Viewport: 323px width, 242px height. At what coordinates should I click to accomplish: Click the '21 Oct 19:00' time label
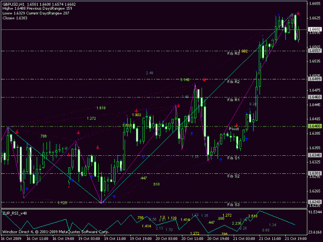point(296,239)
